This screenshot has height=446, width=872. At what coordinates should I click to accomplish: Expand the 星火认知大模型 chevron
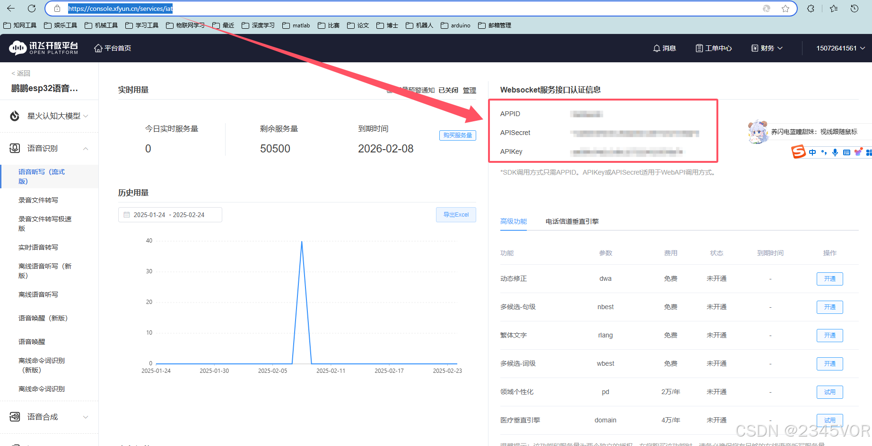(86, 116)
